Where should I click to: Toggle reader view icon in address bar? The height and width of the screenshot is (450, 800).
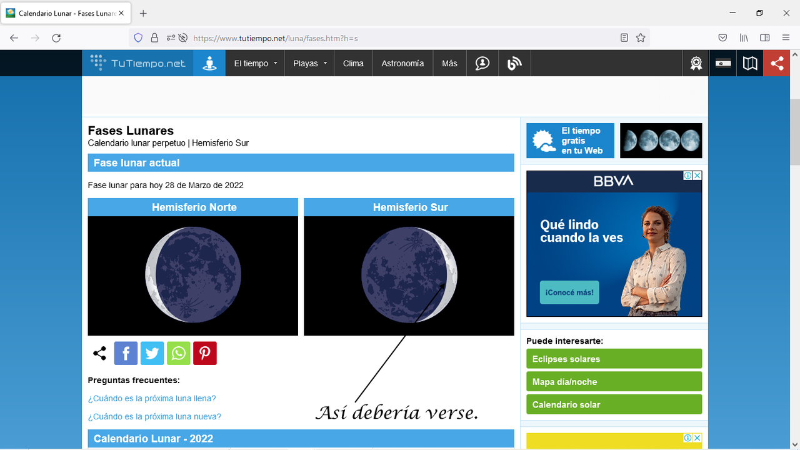(x=624, y=38)
